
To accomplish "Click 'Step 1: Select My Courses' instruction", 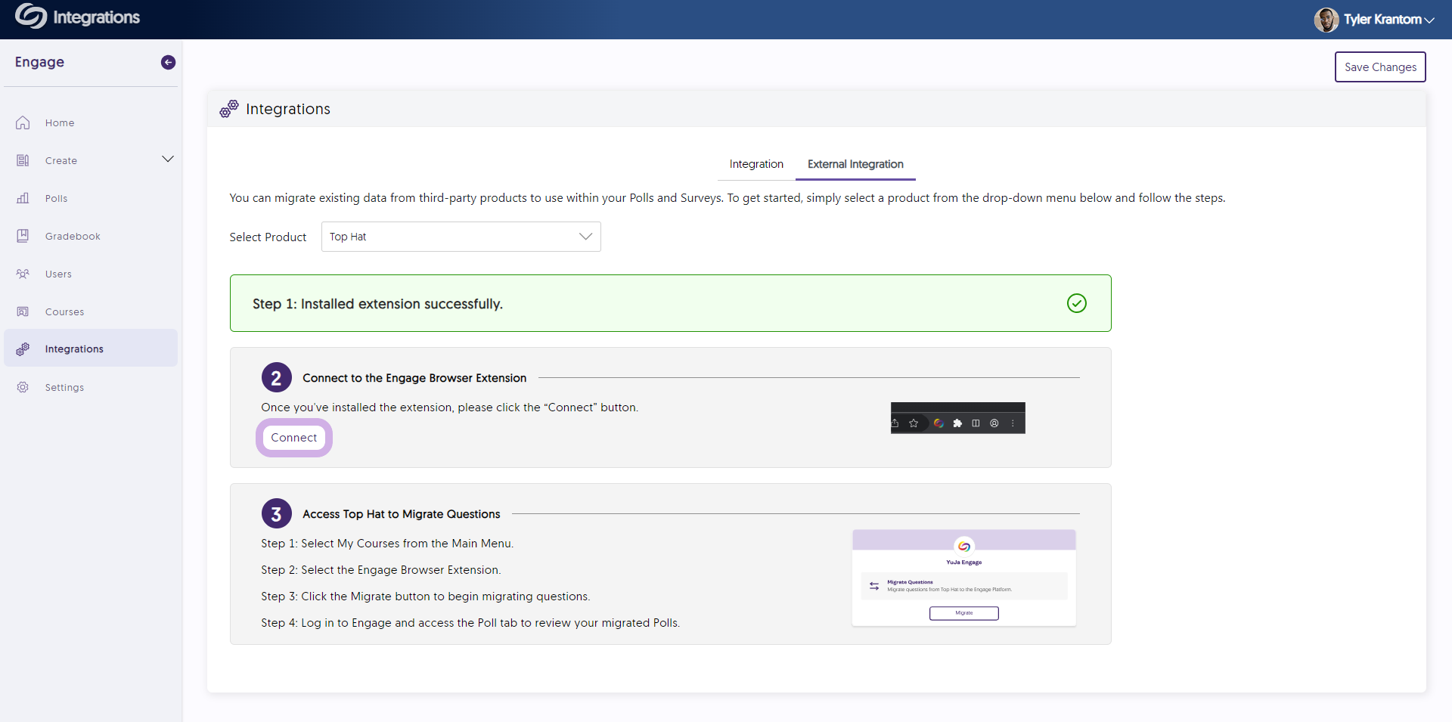I will pyautogui.click(x=387, y=544).
